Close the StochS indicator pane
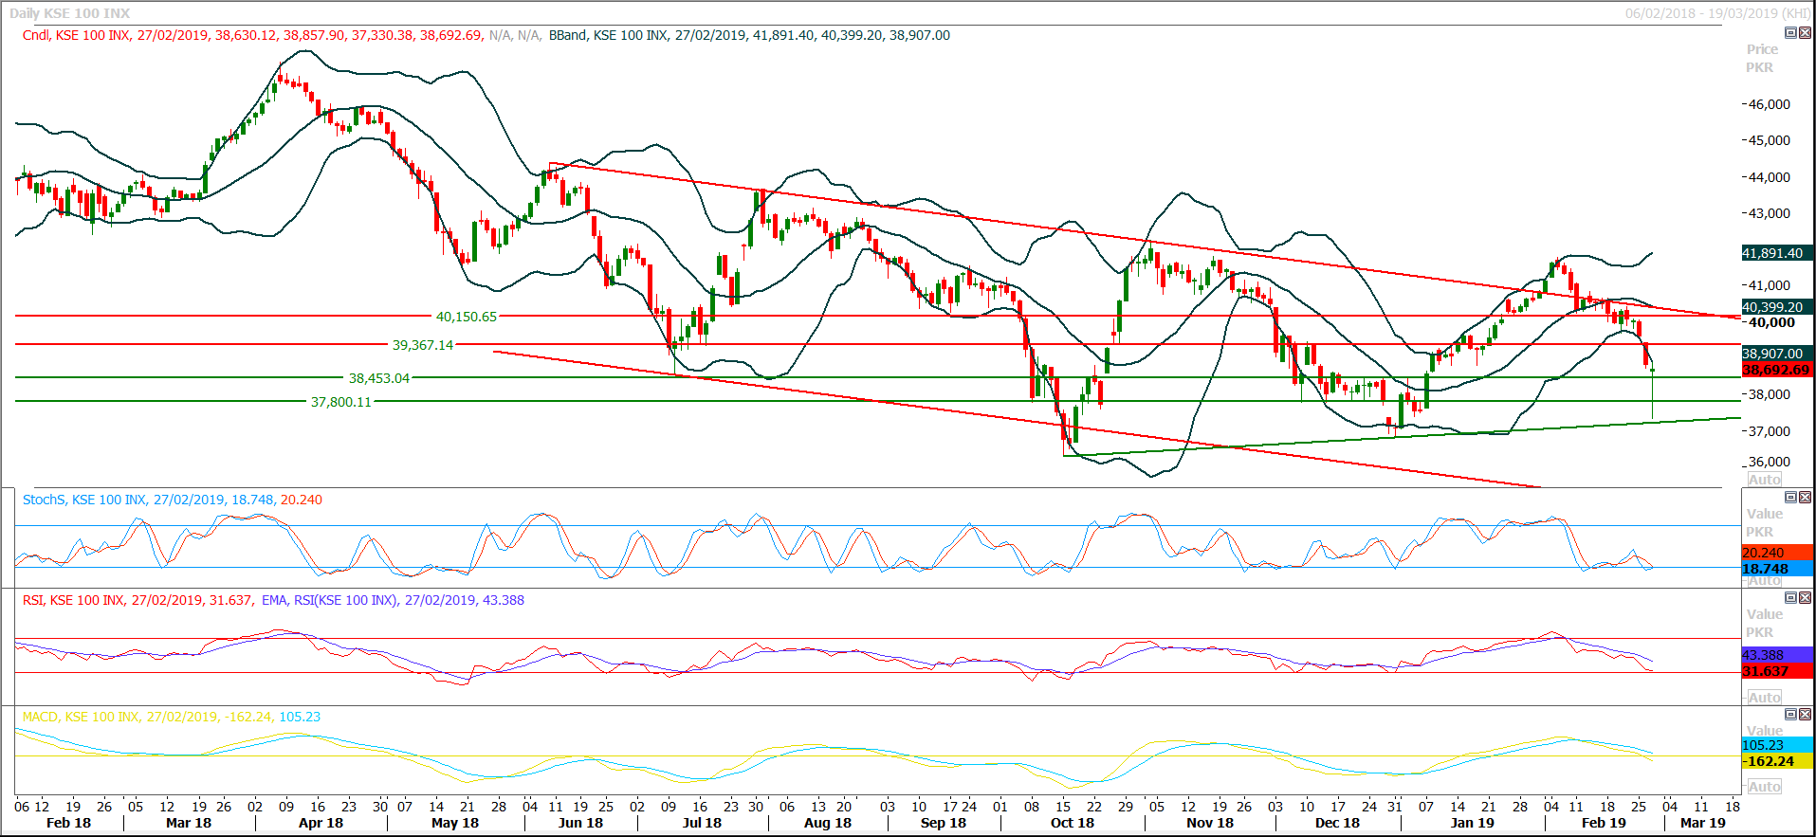The height and width of the screenshot is (837, 1816). click(x=1805, y=498)
